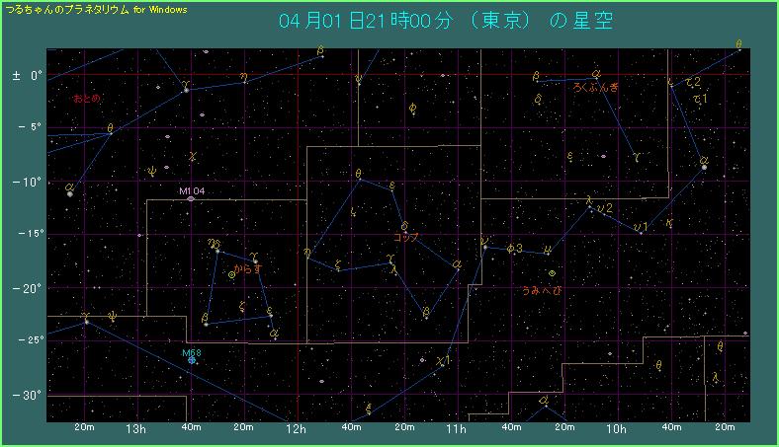
Task: Click the おとめ constellation label
Action: point(86,99)
